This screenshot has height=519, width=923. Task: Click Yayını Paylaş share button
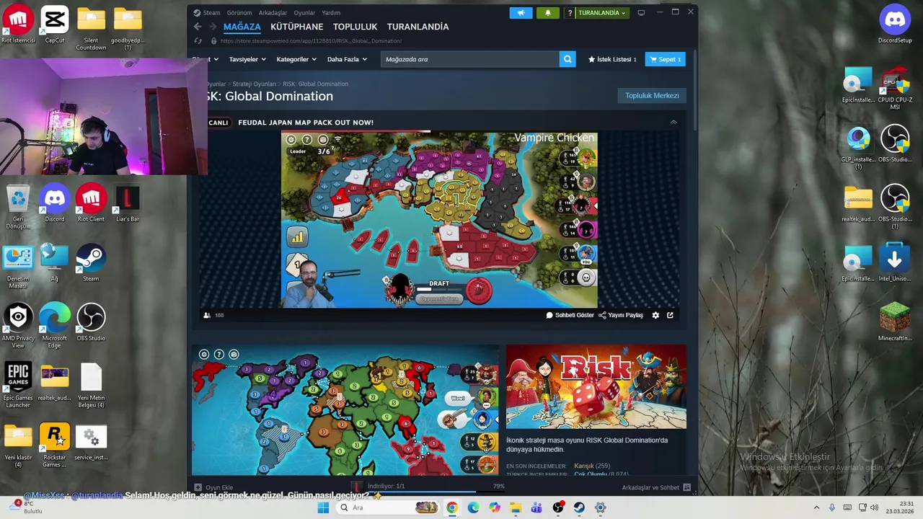coord(621,315)
